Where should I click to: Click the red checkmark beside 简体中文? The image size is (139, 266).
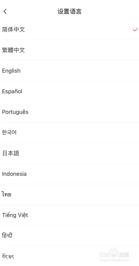(135, 30)
